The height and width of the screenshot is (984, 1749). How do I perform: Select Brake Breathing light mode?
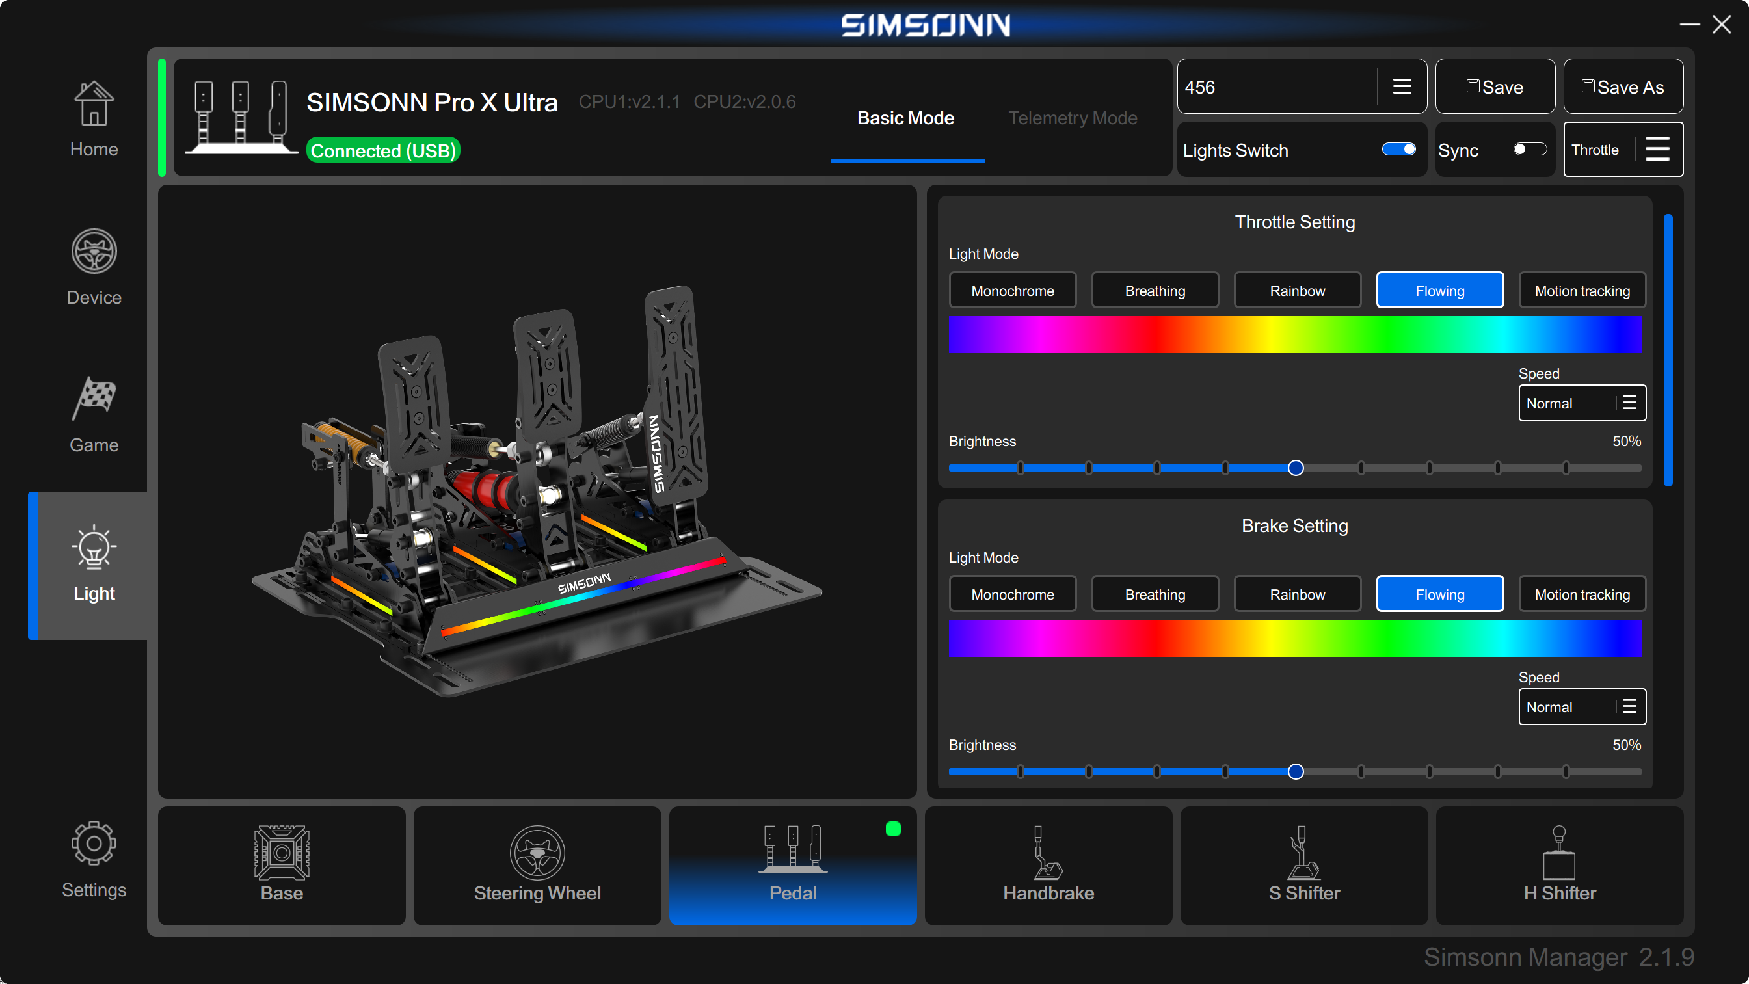click(1155, 594)
